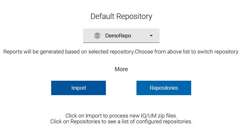Screen dimensions: 252x139
Task: Click the dropdown arrow next to DemoRepo
Action: coord(151,36)
